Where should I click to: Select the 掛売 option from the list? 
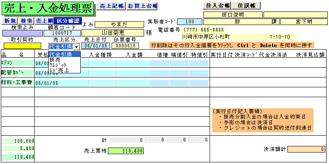pos(64,60)
